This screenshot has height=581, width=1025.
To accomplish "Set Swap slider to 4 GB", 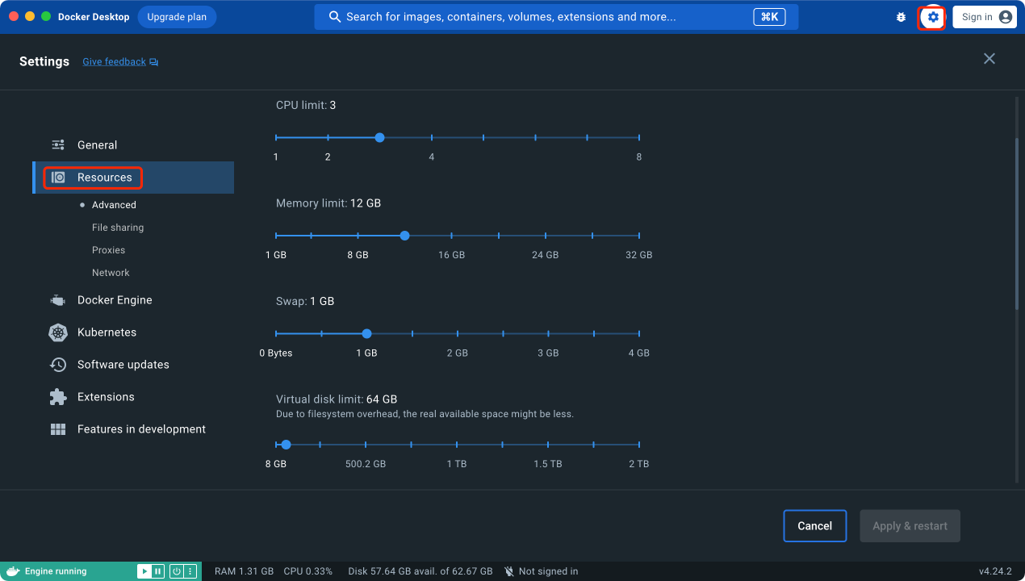I will point(639,333).
